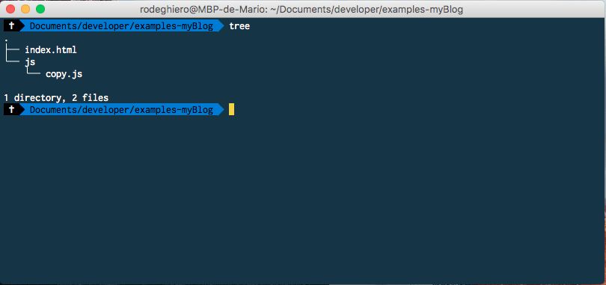The width and height of the screenshot is (606, 285).
Task: Click the second prompt path Documents/developer/examples-myBlog
Action: [121, 110]
